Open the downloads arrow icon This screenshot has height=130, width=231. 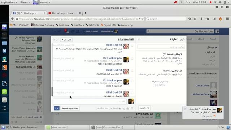[201, 19]
